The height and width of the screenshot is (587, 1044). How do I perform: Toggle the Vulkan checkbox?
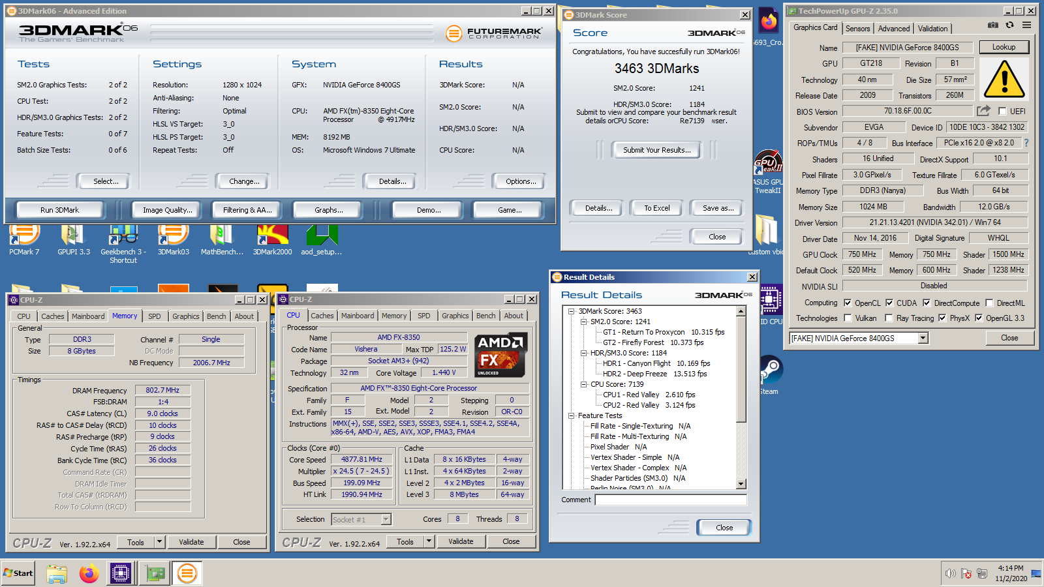click(848, 318)
